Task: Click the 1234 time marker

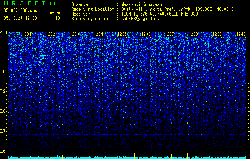Action: tap(99, 34)
